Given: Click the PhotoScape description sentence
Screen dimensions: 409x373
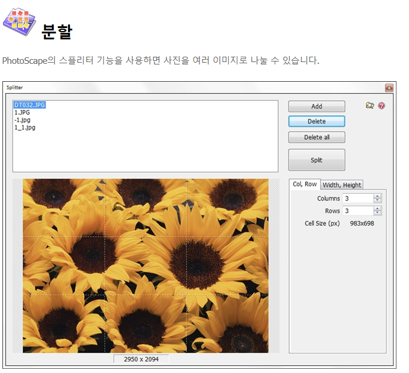Looking at the screenshot, I should (x=161, y=60).
